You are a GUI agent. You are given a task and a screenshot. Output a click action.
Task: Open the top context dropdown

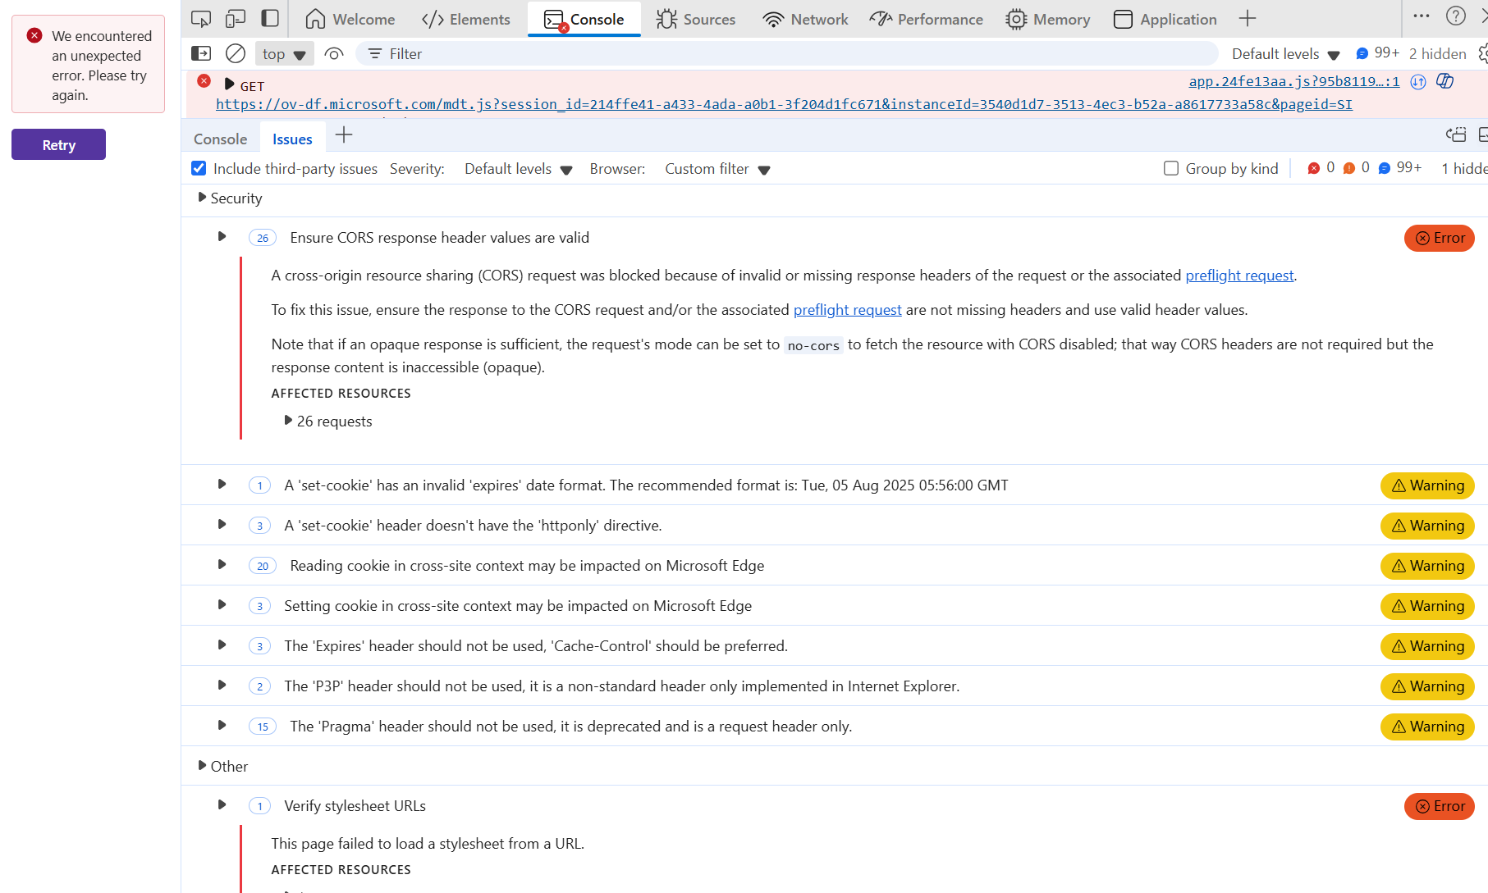[284, 54]
